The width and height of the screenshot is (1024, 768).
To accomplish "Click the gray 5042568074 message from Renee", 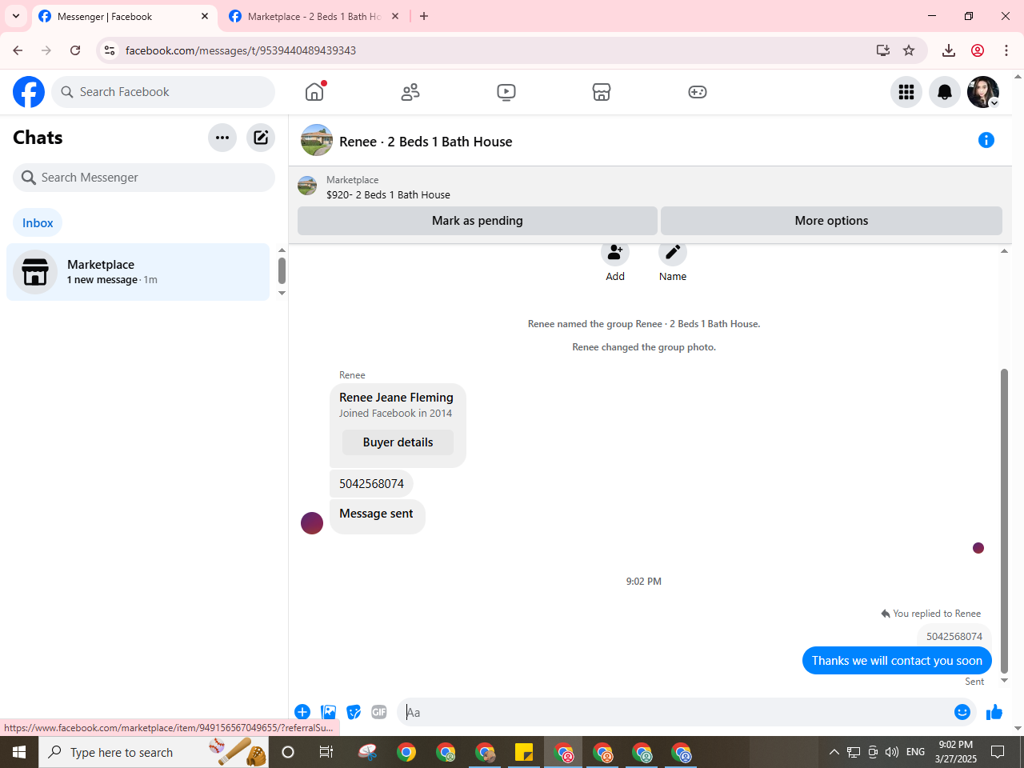I will [x=371, y=484].
